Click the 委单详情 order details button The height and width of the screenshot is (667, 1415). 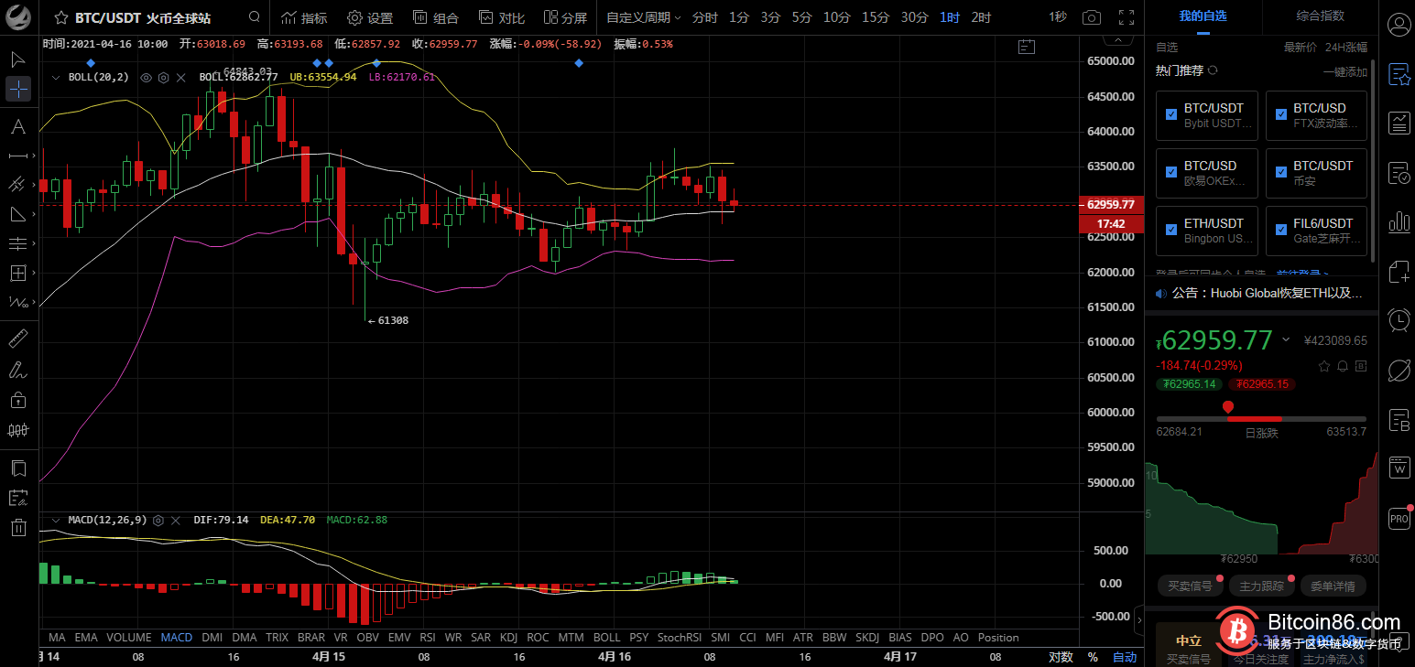point(1332,586)
